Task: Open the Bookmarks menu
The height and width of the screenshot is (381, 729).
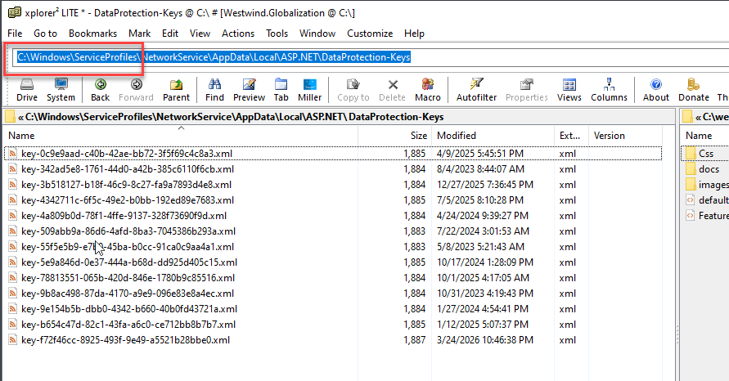Action: pos(93,34)
